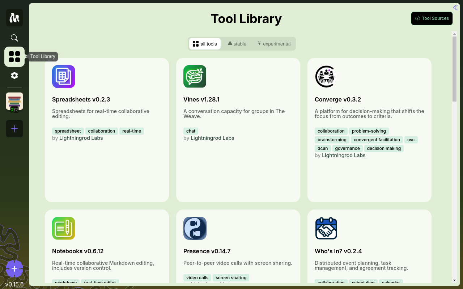Open settings gear in the sidebar
This screenshot has width=463, height=289.
click(14, 76)
